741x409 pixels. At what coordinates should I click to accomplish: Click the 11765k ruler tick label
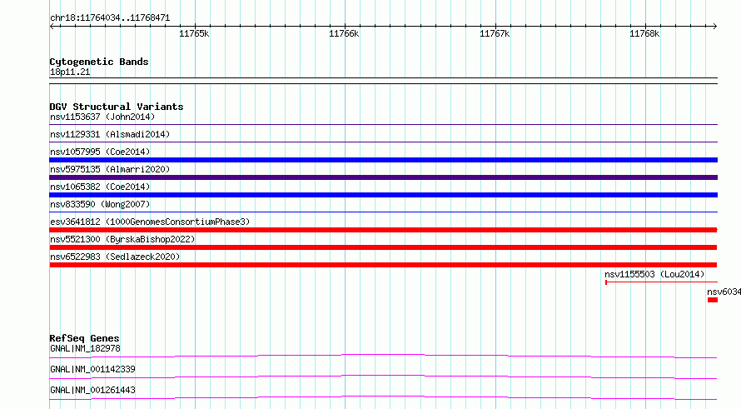click(x=194, y=33)
